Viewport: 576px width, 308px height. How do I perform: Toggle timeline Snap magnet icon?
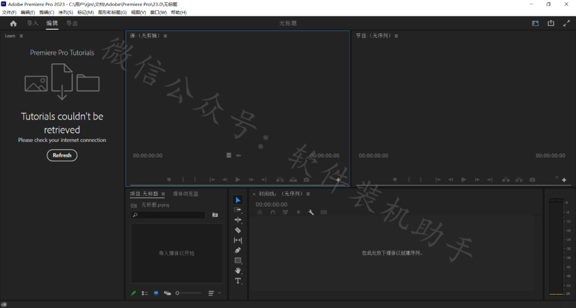click(x=273, y=212)
